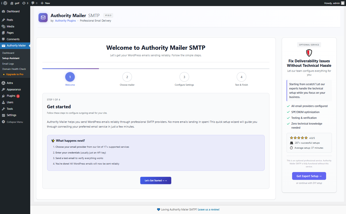Select step 3 Configure Settings circle

point(184,77)
